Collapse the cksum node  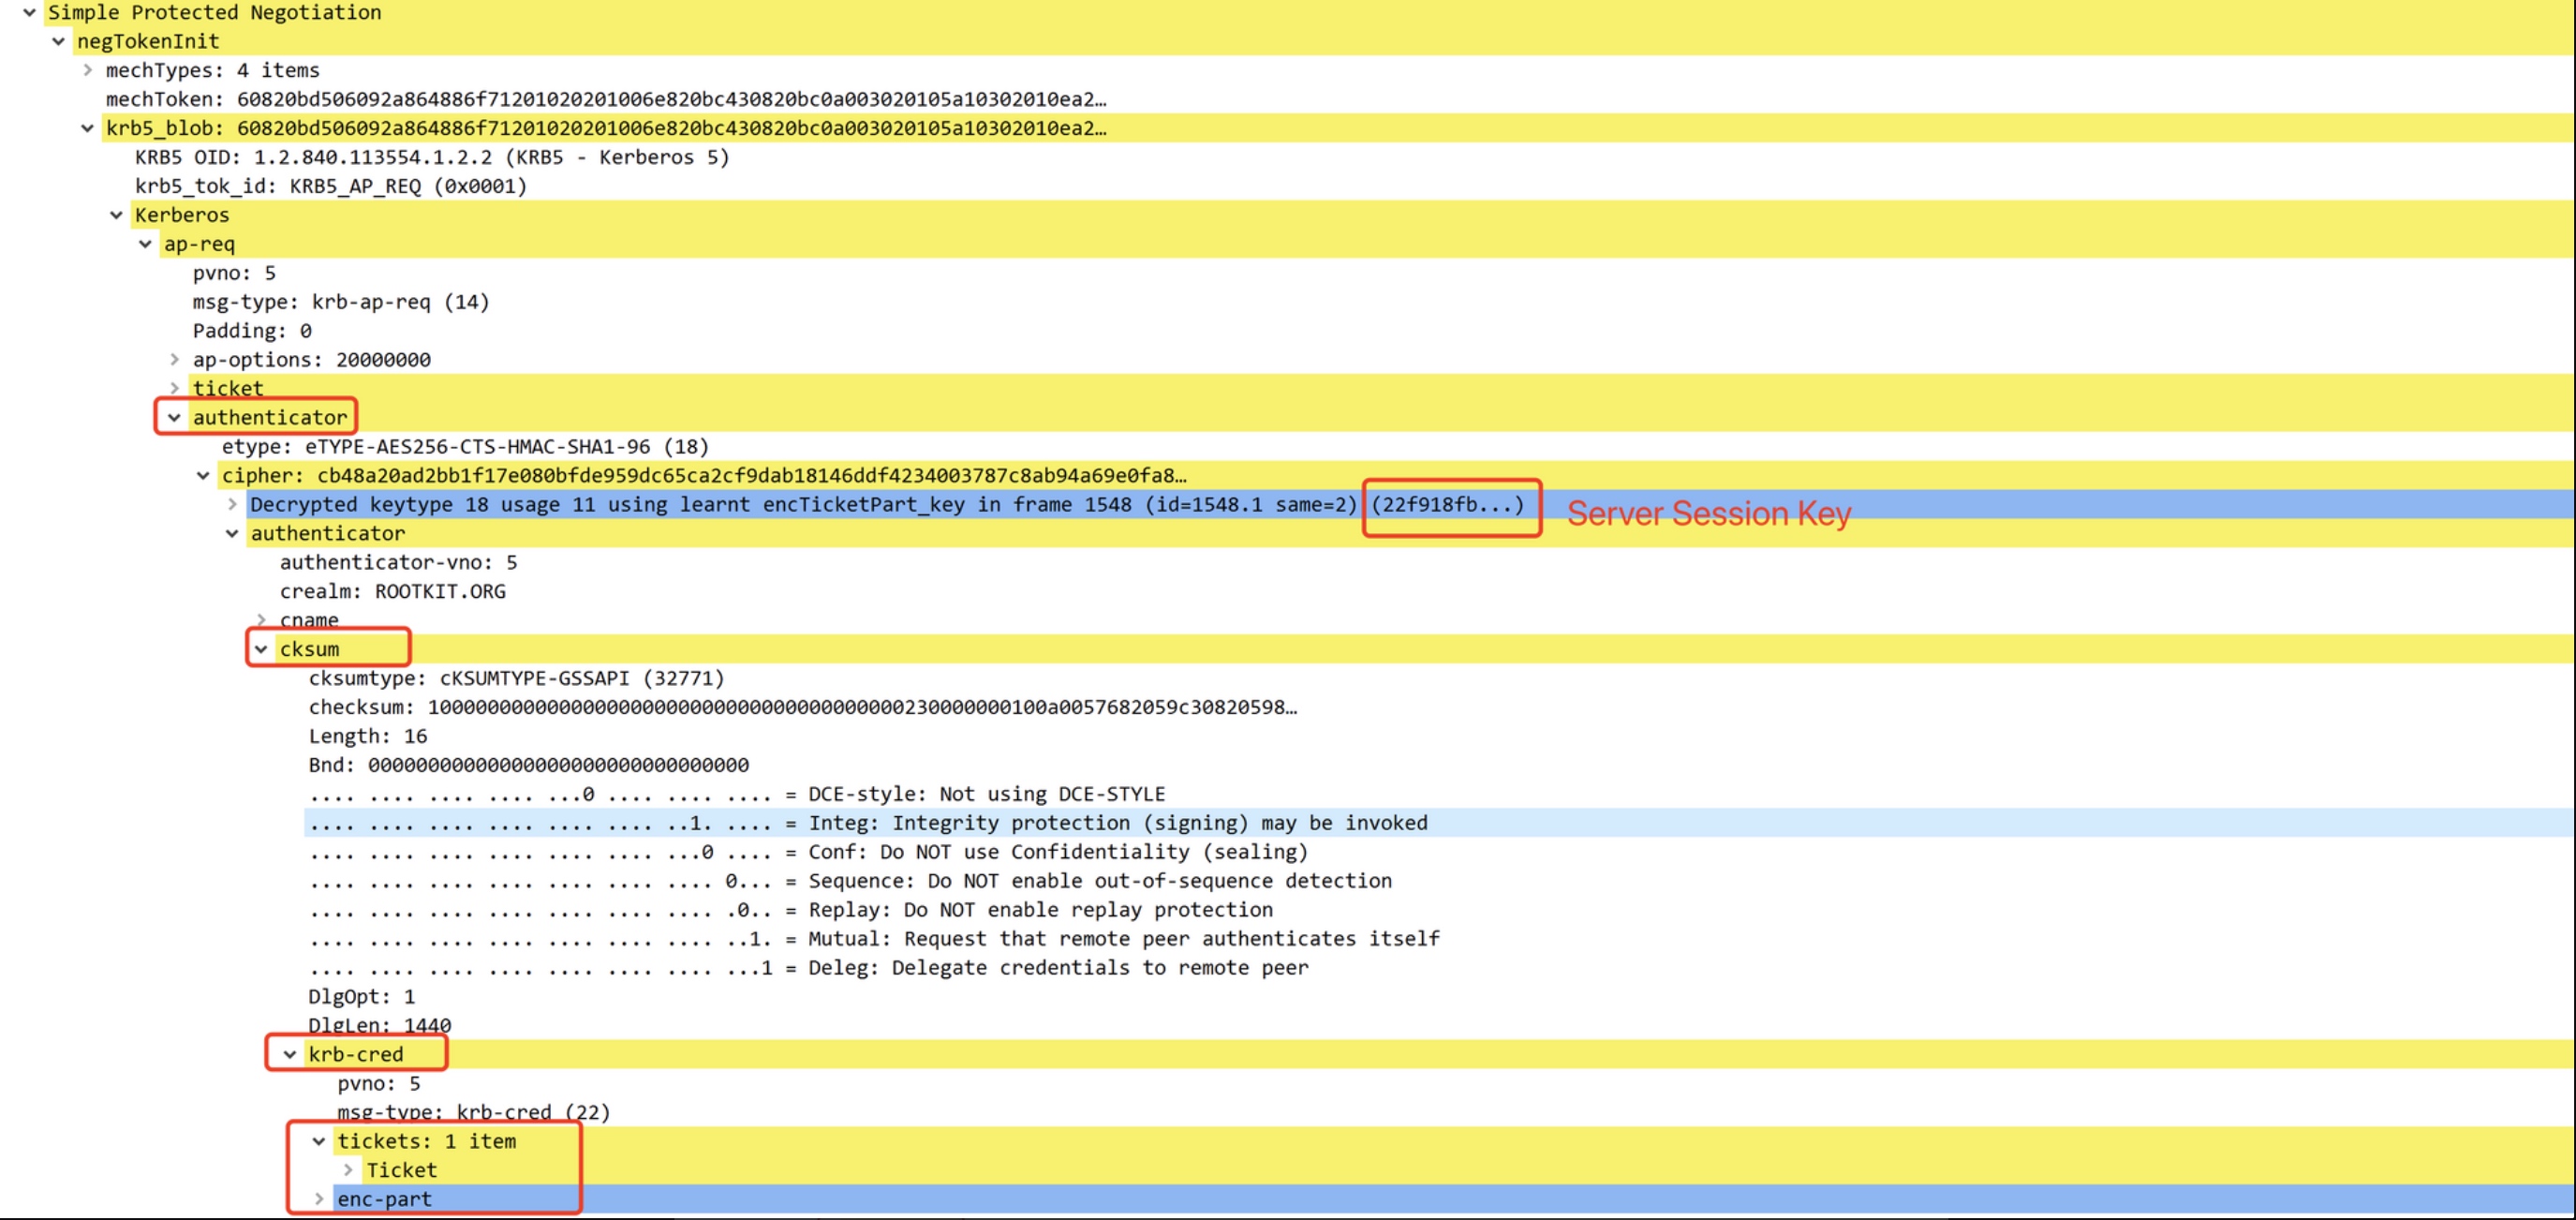click(262, 650)
